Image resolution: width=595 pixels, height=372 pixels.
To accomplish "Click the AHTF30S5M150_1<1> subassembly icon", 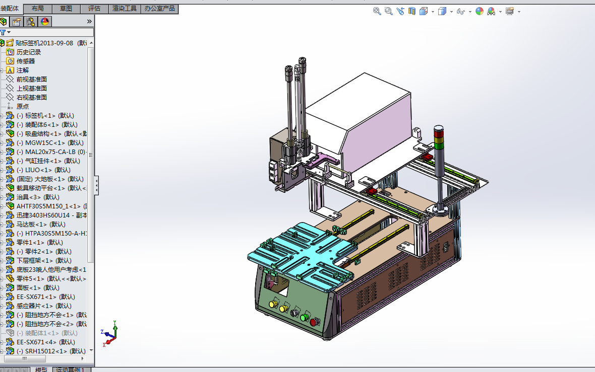I will (x=10, y=206).
